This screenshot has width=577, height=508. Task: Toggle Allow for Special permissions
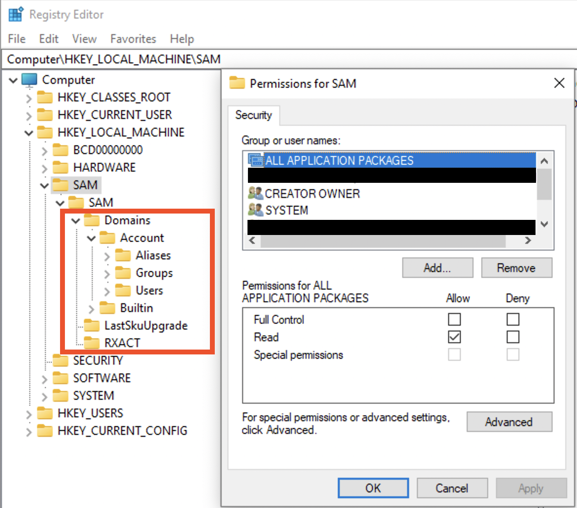tap(454, 354)
